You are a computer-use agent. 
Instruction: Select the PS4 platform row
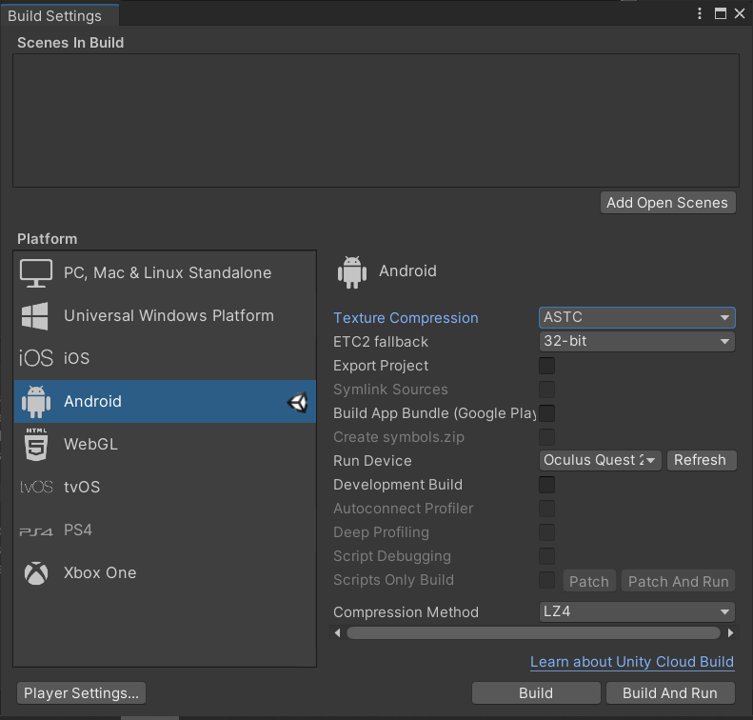pos(165,530)
